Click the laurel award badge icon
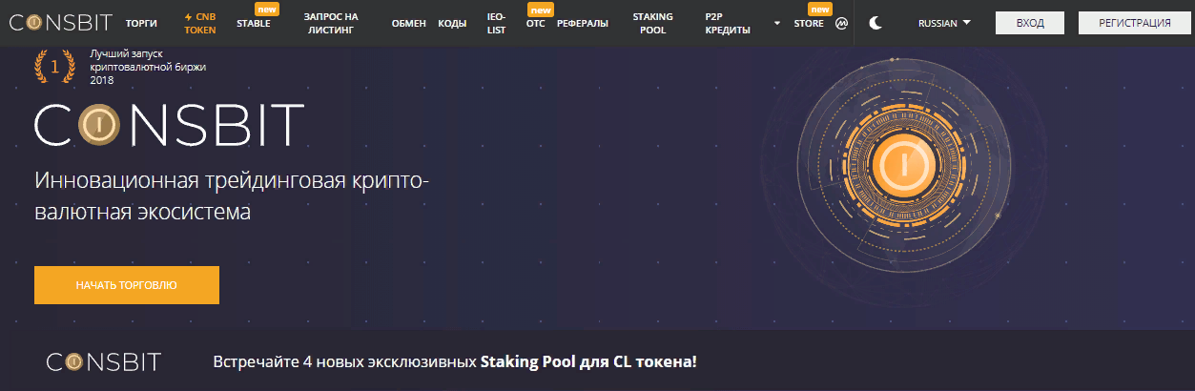 click(x=54, y=67)
